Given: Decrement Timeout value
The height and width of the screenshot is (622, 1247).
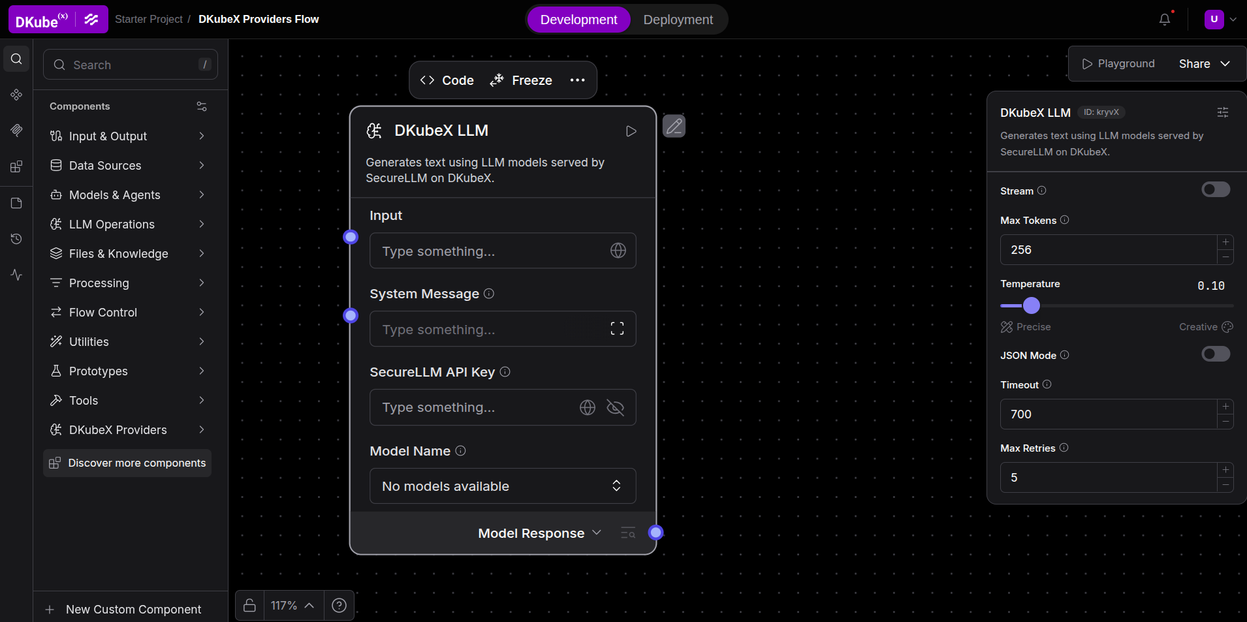Looking at the screenshot, I should (x=1225, y=422).
